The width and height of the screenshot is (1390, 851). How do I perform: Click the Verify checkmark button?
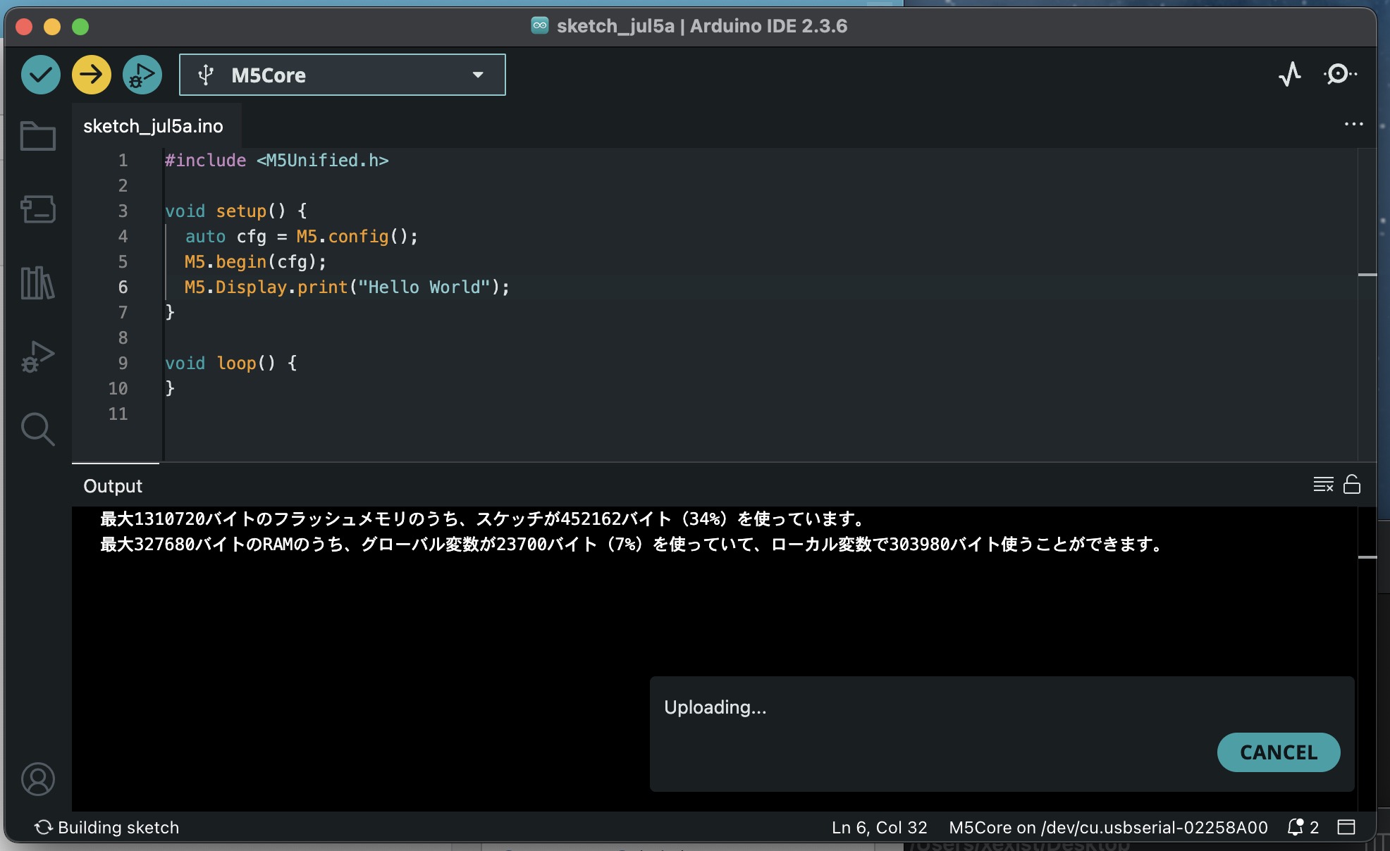point(41,75)
